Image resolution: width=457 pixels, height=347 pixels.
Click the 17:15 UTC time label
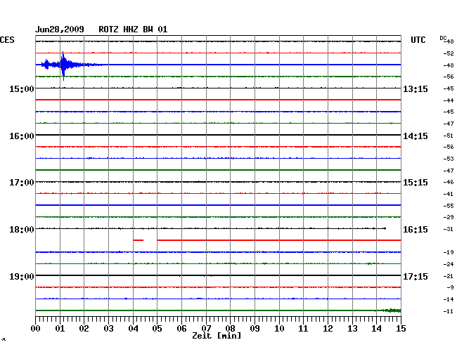pyautogui.click(x=416, y=276)
